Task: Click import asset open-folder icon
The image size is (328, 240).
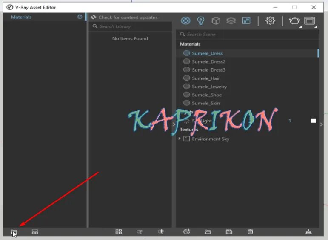Action: [x=208, y=232]
